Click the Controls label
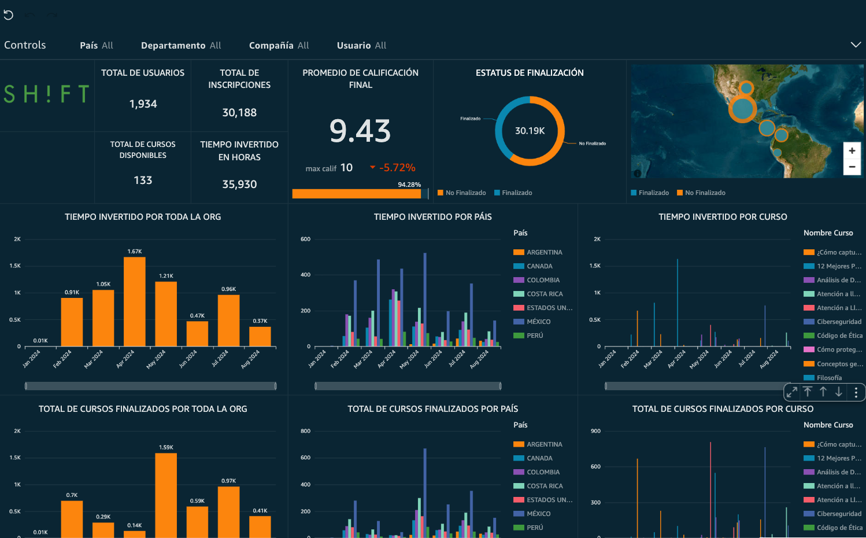The height and width of the screenshot is (538, 866). tap(25, 45)
